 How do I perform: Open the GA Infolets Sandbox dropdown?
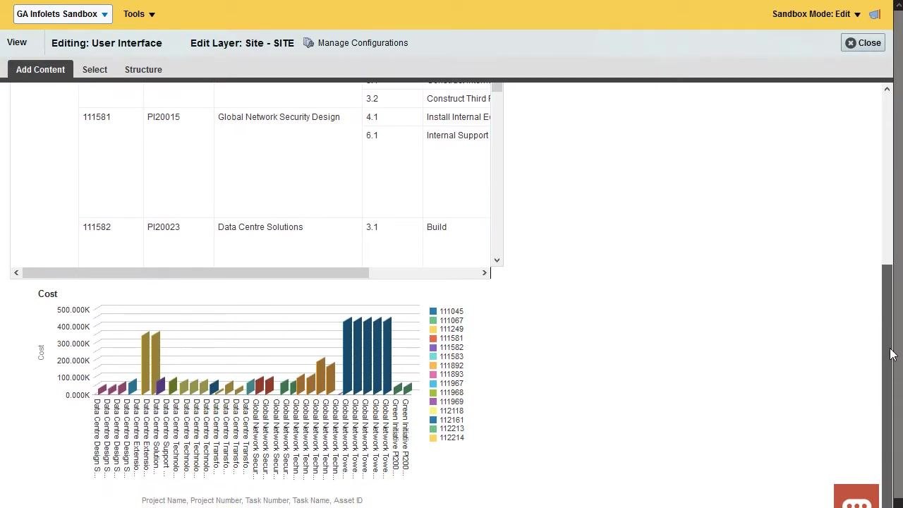63,14
